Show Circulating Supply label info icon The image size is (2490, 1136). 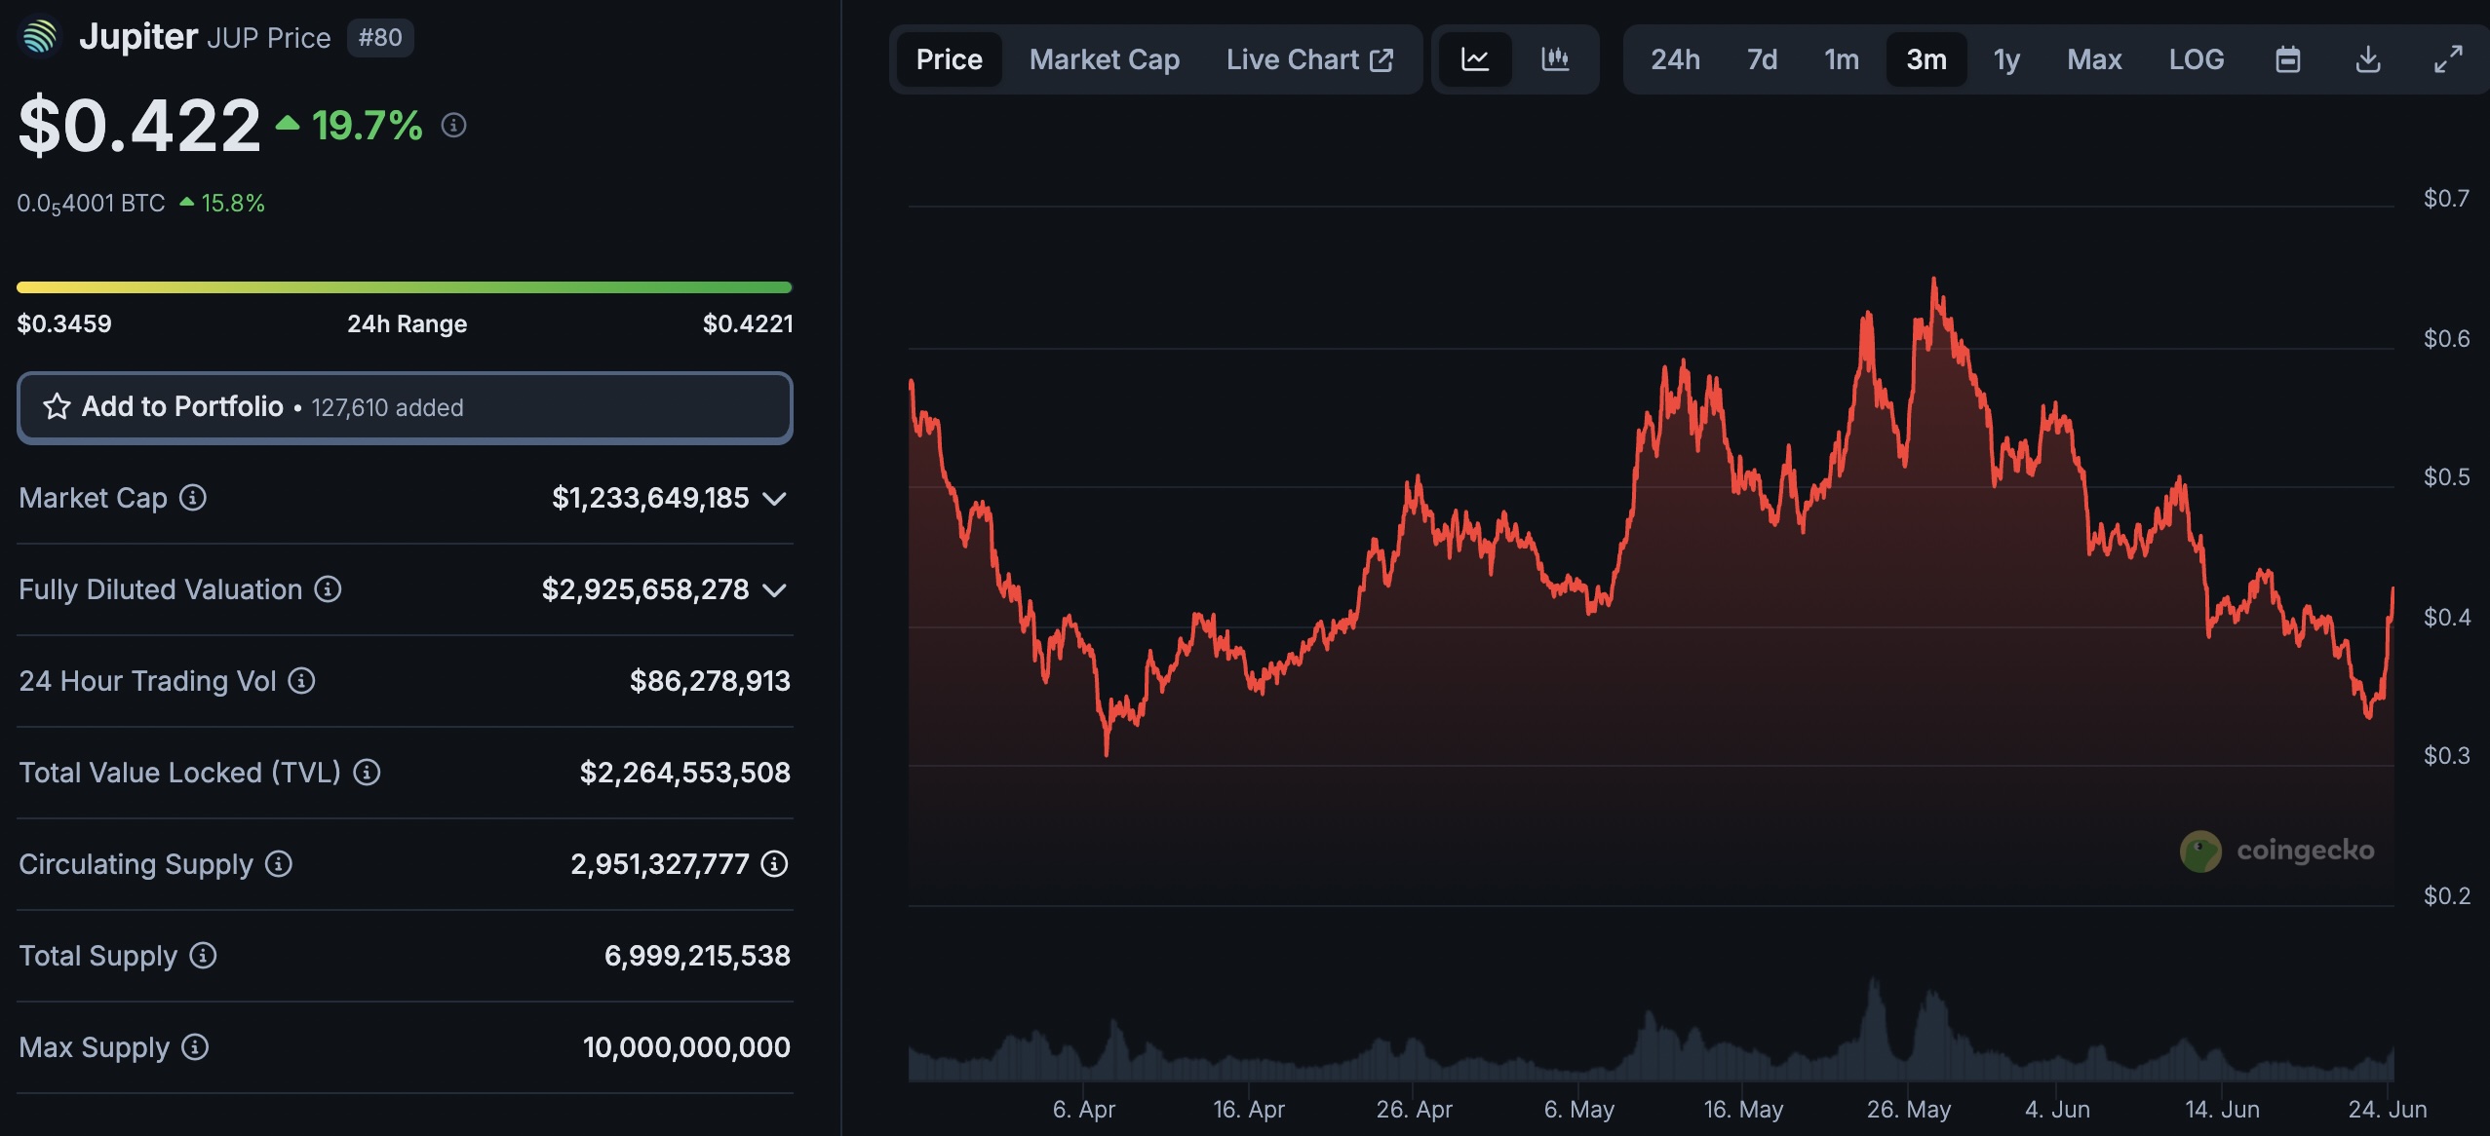pos(279,864)
